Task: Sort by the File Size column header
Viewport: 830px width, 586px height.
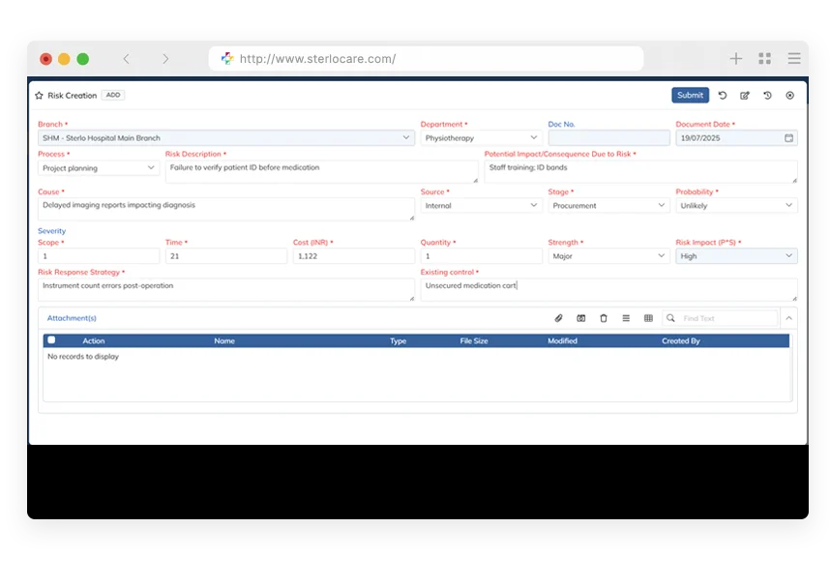Action: [474, 341]
